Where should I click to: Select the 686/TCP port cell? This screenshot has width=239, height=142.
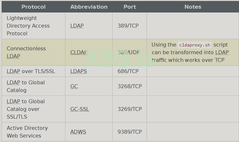pos(128,71)
